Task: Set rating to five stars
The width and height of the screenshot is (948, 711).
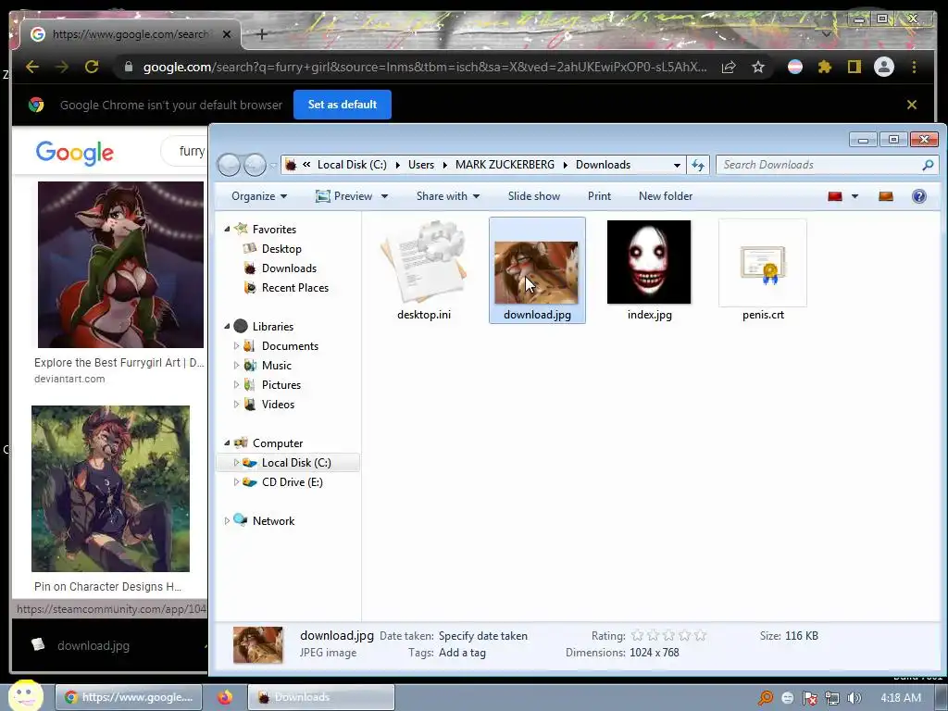Action: [700, 635]
